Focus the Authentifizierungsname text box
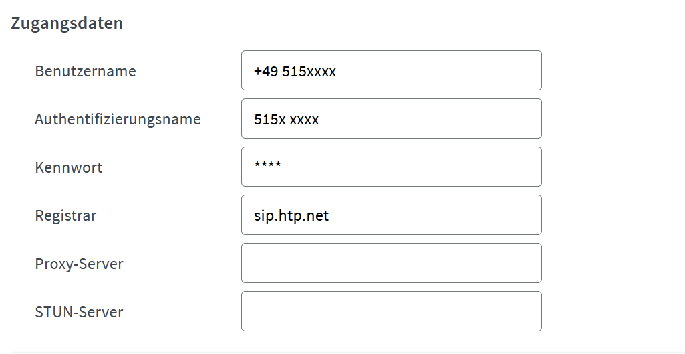This screenshot has height=354, width=685. click(x=392, y=118)
